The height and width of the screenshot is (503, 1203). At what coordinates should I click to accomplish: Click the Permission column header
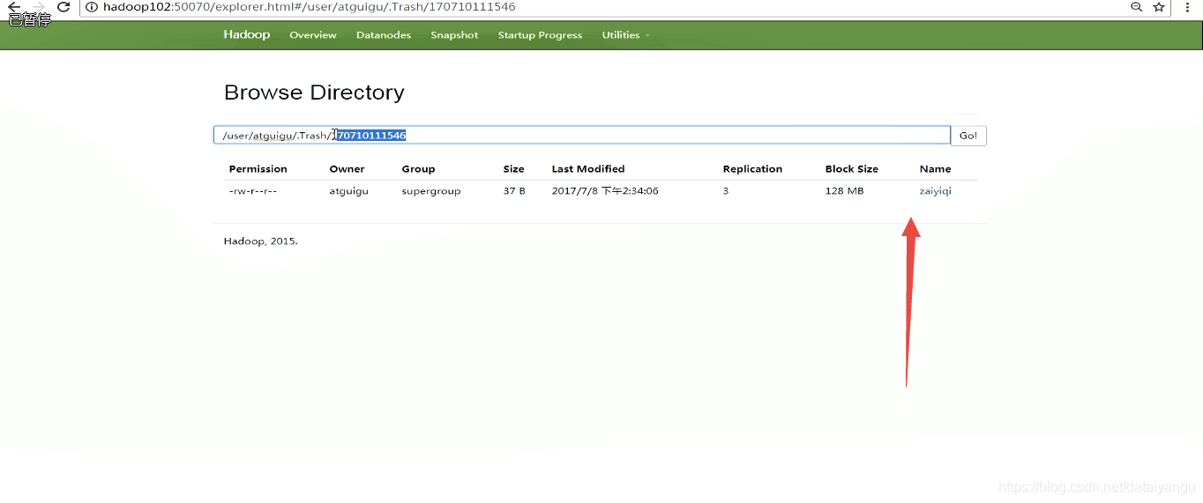[x=258, y=169]
